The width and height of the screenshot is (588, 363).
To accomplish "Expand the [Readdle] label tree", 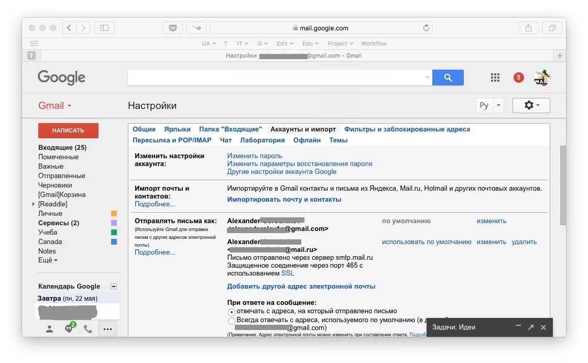I will (x=34, y=204).
